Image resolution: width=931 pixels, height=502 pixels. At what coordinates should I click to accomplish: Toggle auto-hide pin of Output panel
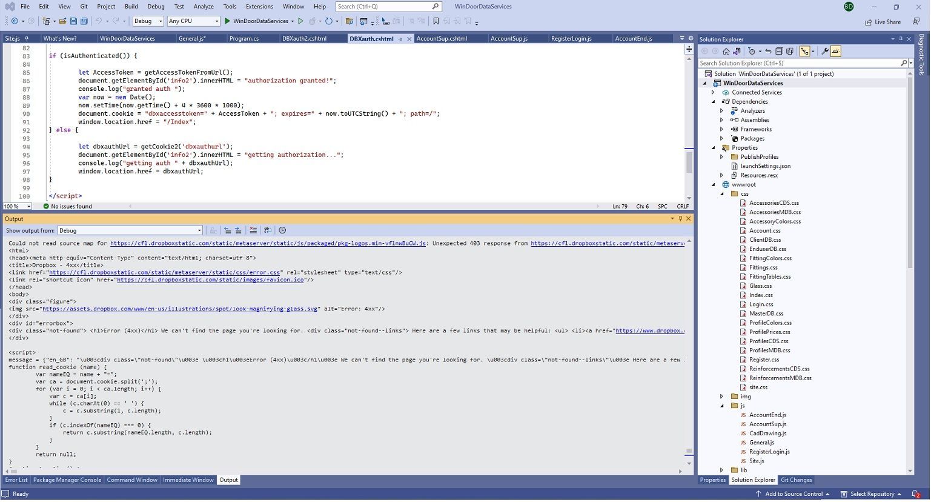pyautogui.click(x=680, y=219)
